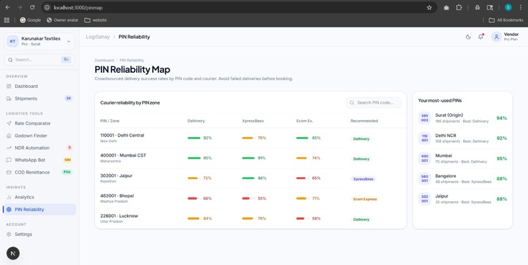The width and height of the screenshot is (528, 265).
Task: Click the 400 001 Mumbai PIN badge
Action: [x=424, y=159]
